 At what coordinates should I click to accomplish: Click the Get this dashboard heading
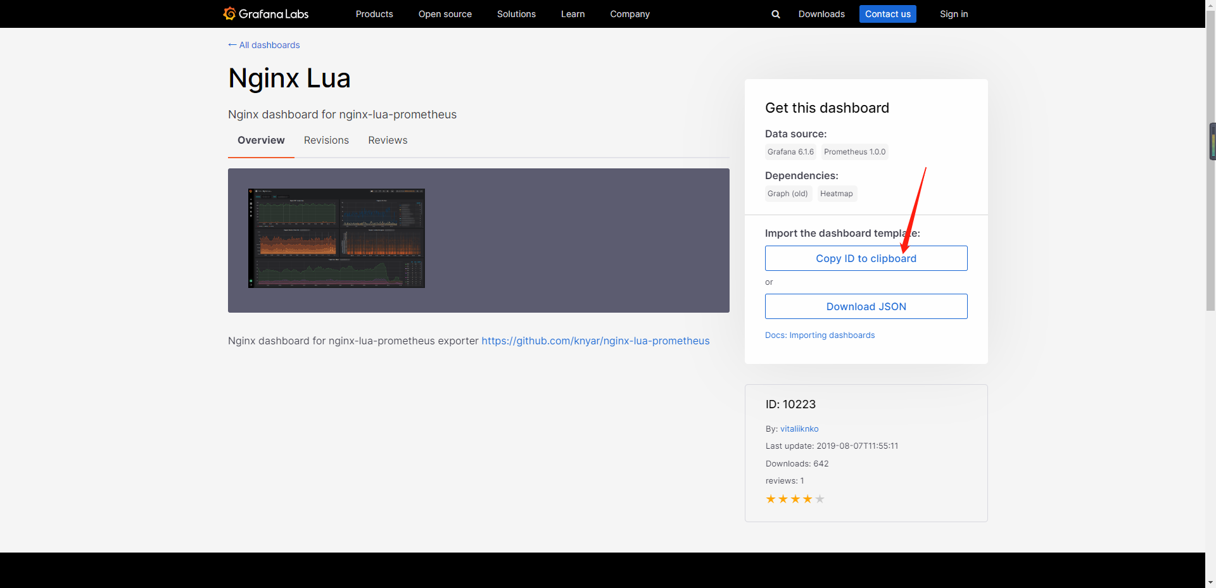tap(827, 108)
